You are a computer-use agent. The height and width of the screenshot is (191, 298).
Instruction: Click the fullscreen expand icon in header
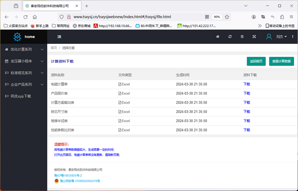(x=254, y=36)
